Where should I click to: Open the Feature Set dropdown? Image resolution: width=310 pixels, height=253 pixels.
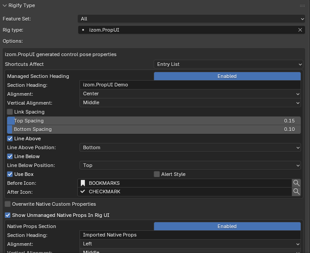192,19
